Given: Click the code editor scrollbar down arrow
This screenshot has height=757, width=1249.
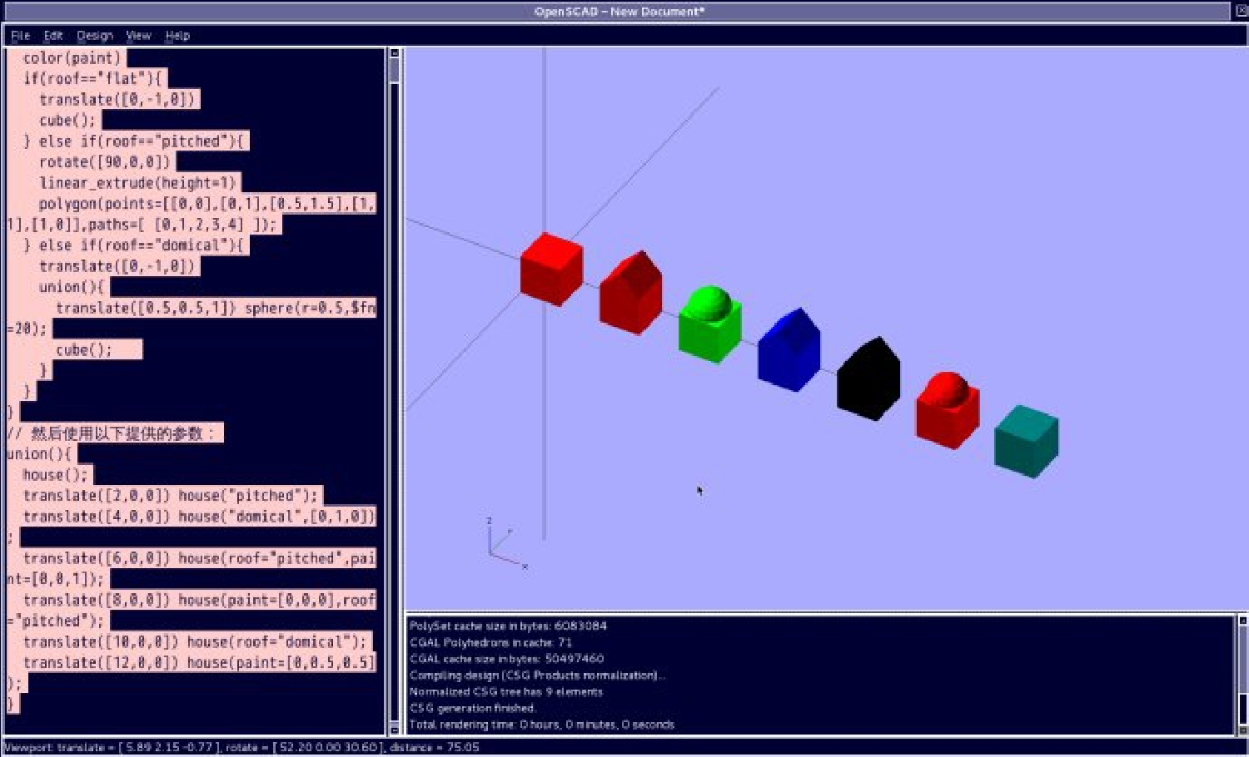Looking at the screenshot, I should [x=395, y=730].
